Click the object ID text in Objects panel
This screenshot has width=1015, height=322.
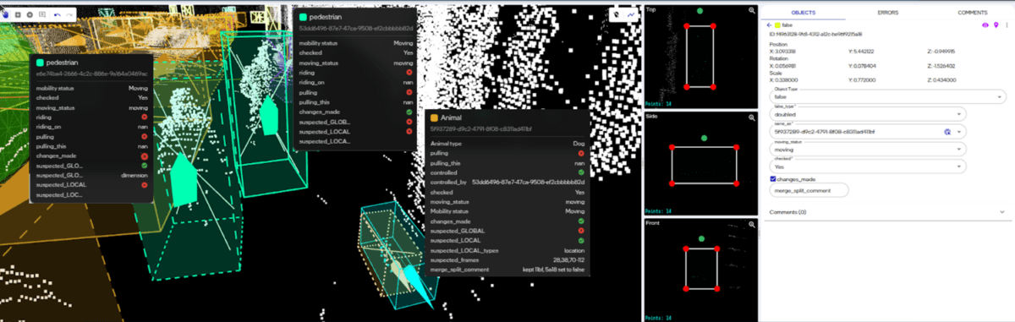pos(815,34)
